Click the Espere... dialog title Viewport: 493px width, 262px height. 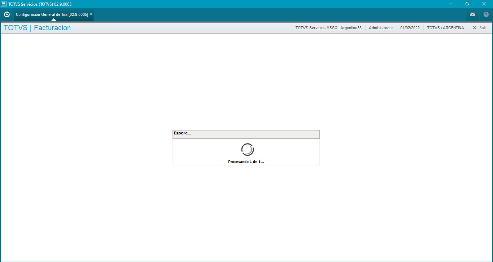(182, 133)
